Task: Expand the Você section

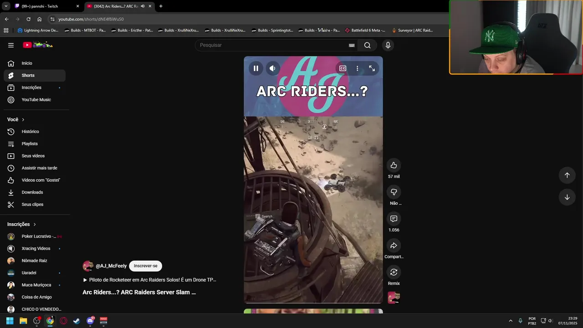Action: (16, 119)
